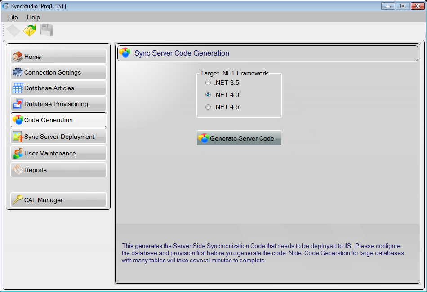
Task: Click the 'Sync Server Code Generation' heading text
Action: [x=182, y=53]
